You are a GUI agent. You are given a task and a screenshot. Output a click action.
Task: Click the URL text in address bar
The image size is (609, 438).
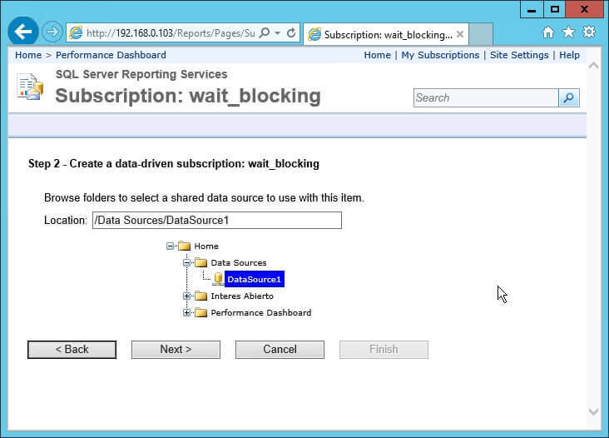pyautogui.click(x=171, y=33)
